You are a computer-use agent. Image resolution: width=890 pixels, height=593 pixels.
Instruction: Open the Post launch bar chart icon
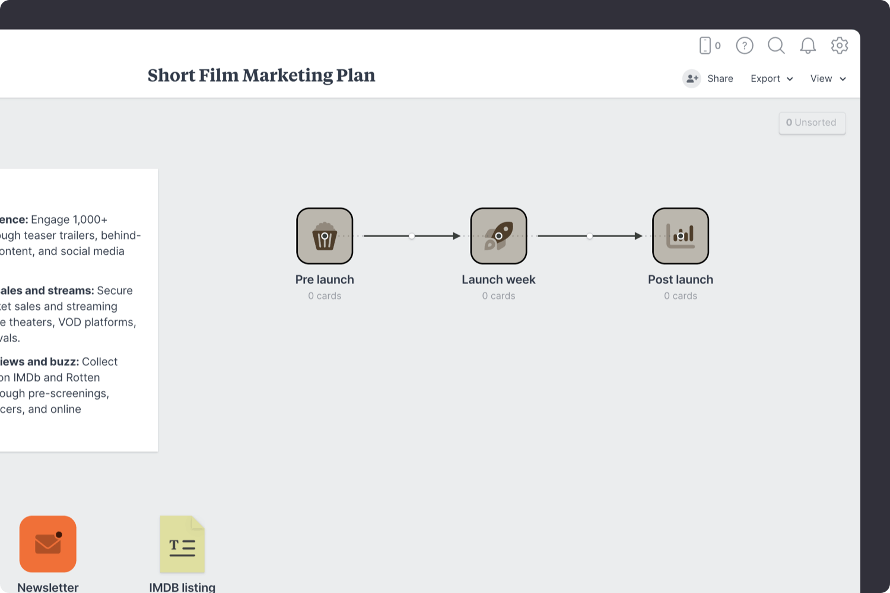click(681, 235)
